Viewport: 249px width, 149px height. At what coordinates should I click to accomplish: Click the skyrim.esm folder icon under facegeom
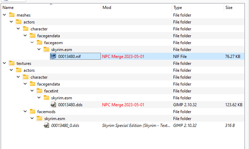point(46,49)
